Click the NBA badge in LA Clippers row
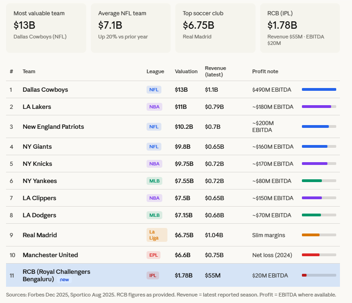This screenshot has height=303, width=352. 154,198
